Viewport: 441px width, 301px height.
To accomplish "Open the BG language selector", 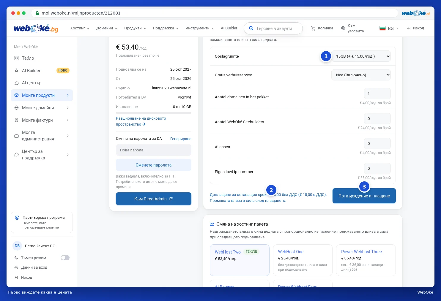I will 389,28.
